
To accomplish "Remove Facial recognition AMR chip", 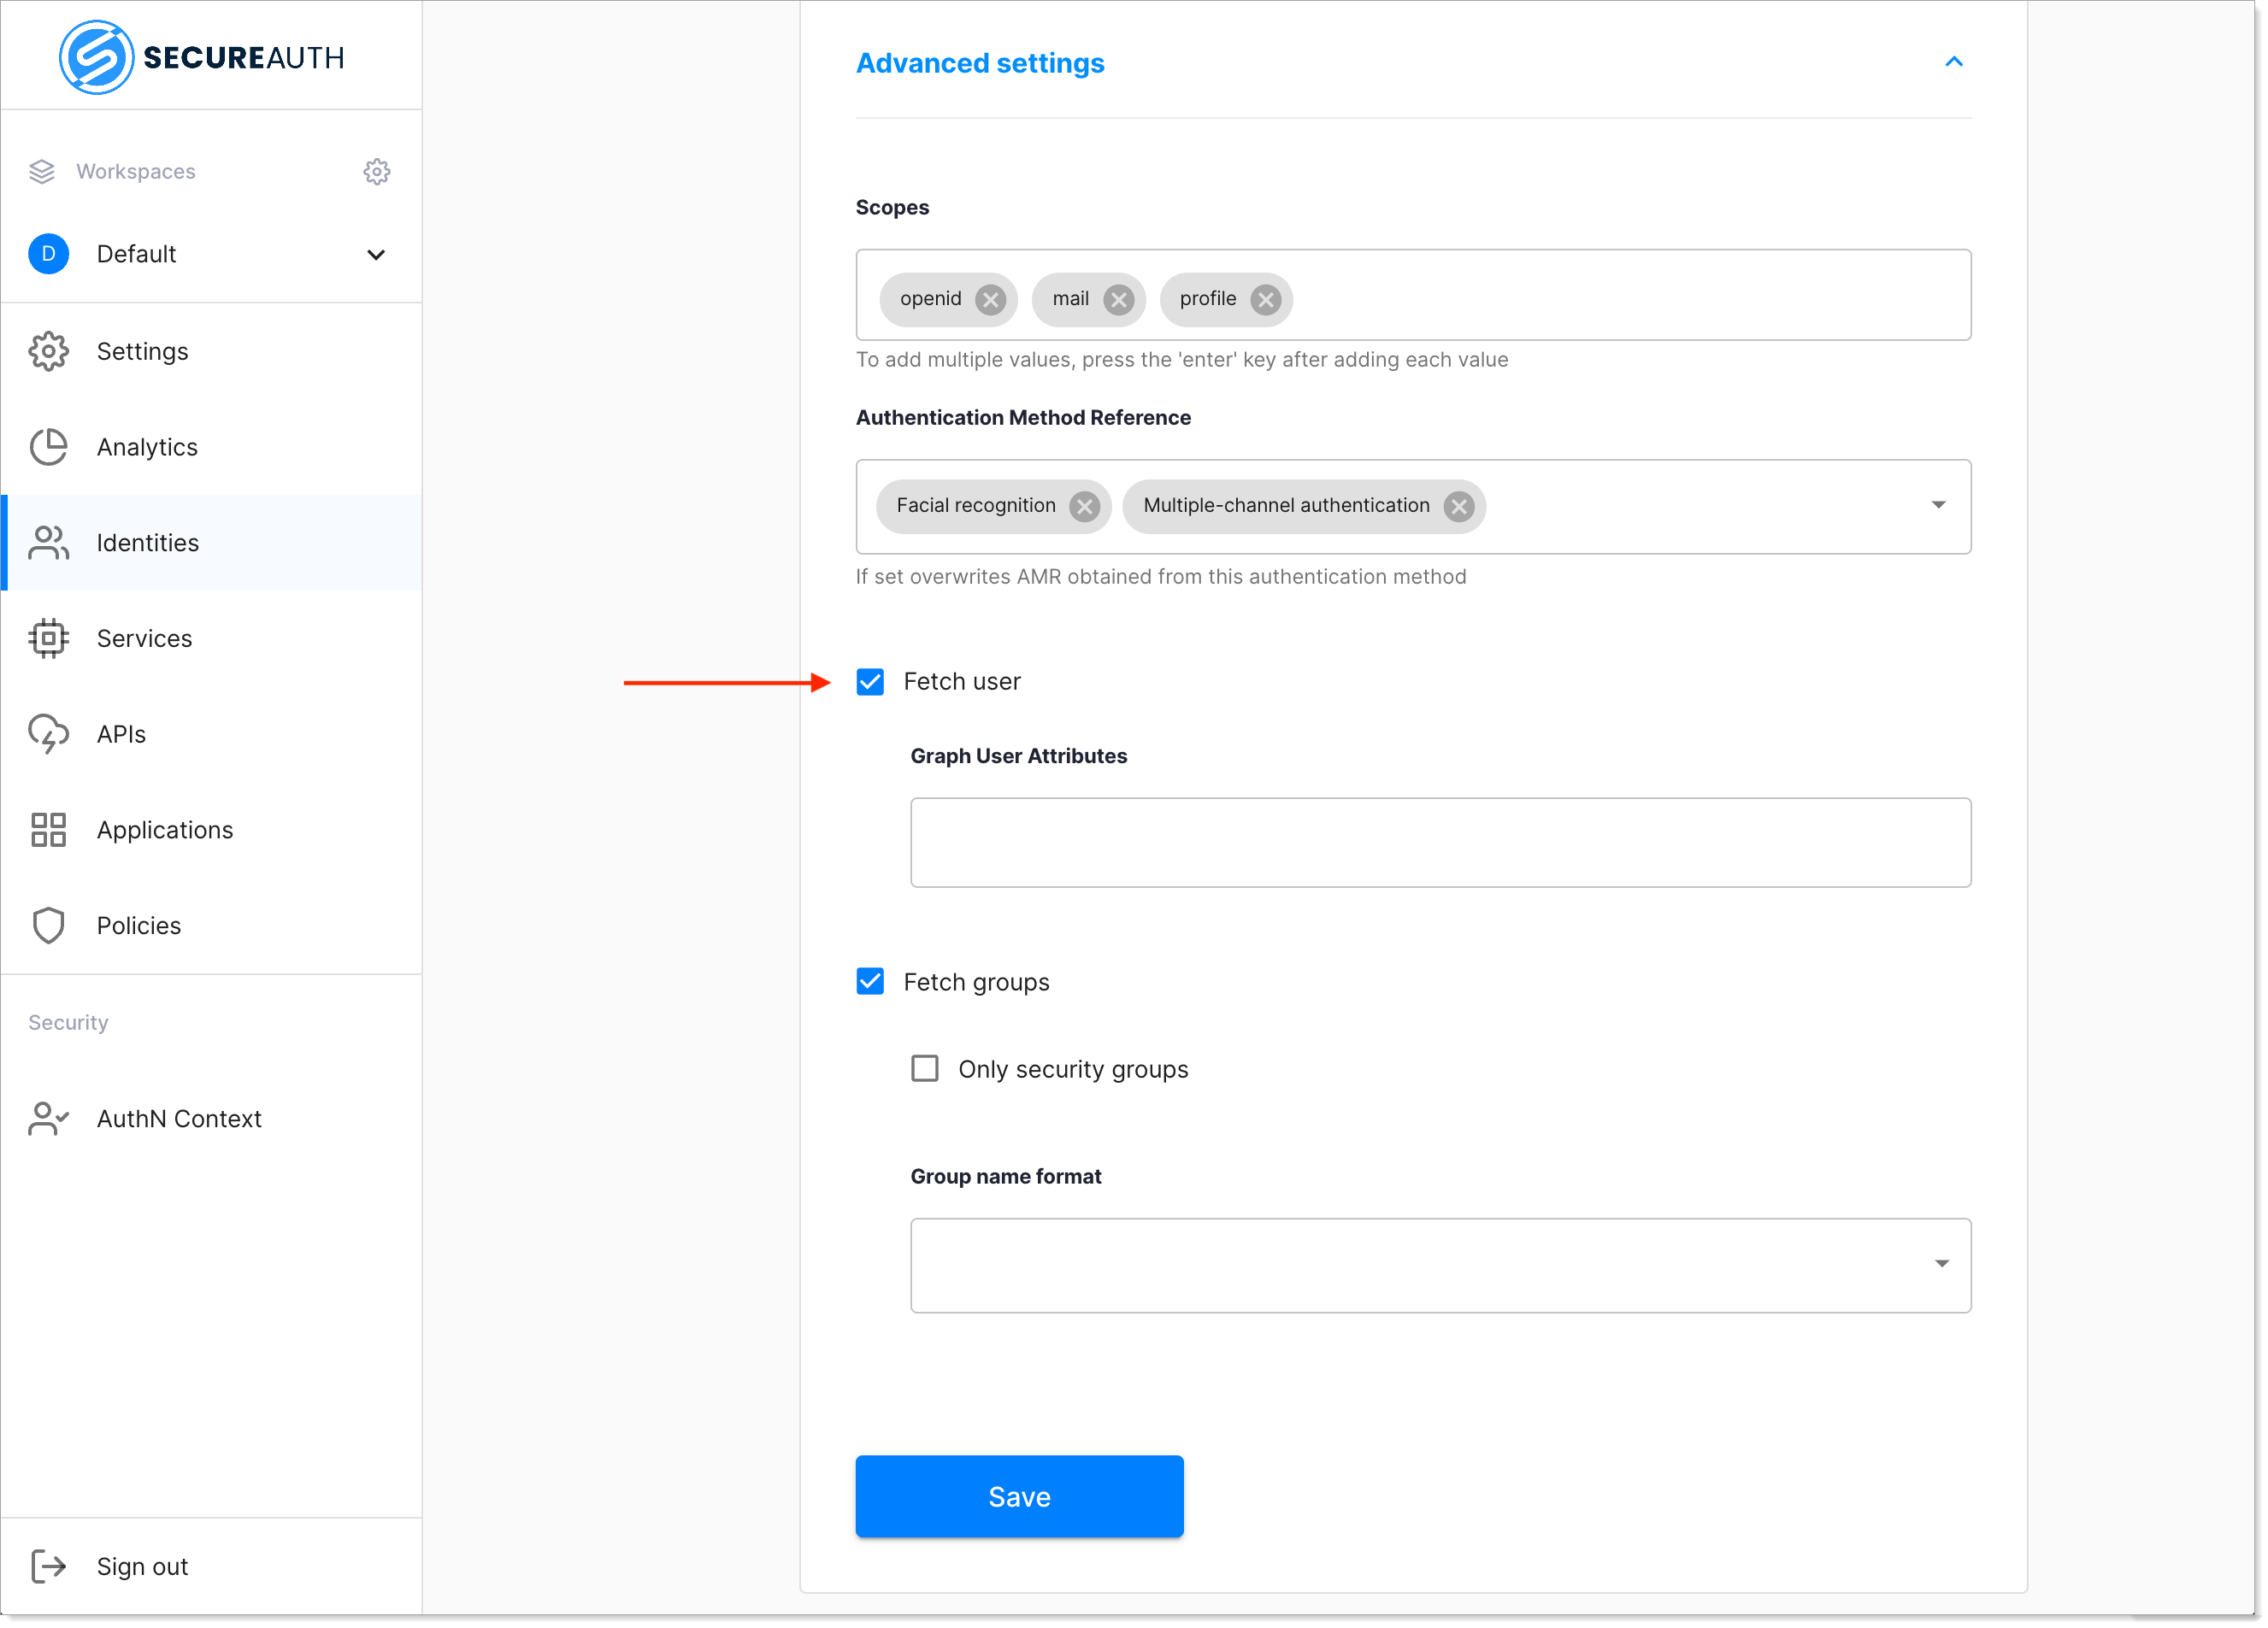I will (1085, 508).
